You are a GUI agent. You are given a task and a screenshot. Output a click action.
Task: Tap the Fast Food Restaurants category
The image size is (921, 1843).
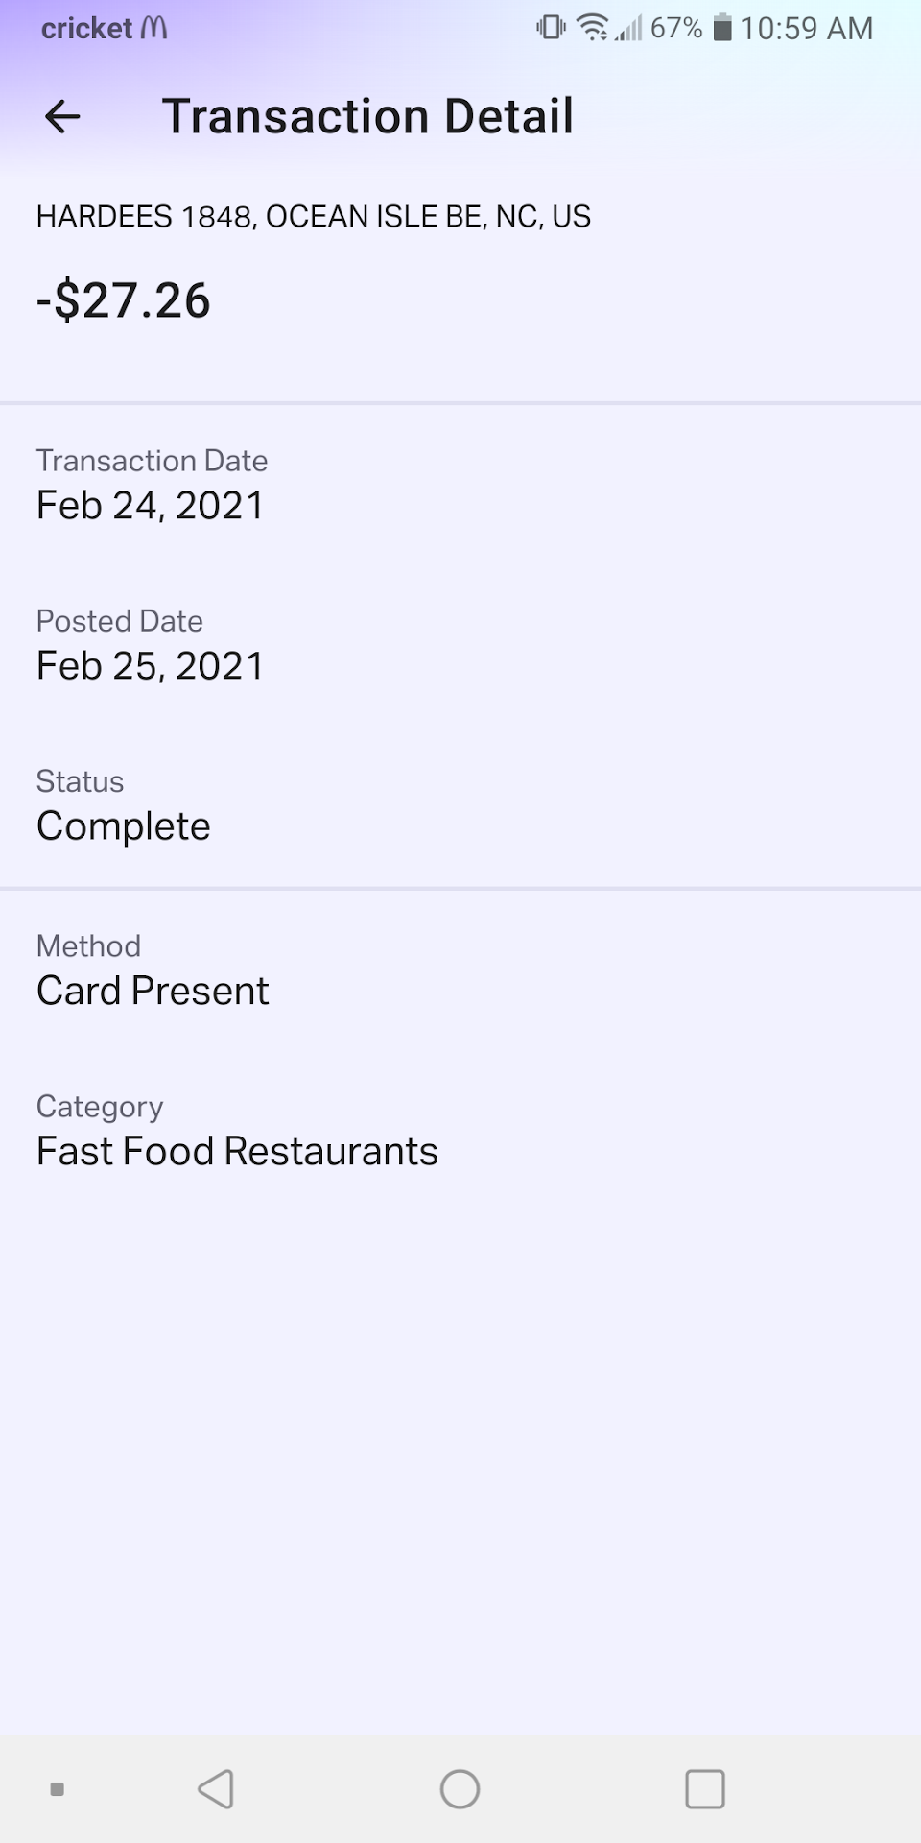[237, 1151]
